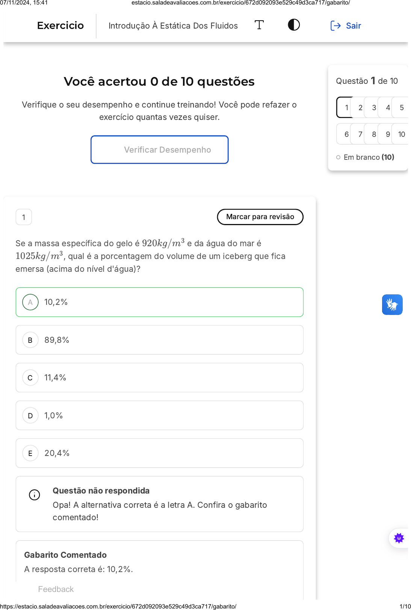Click the Verificar Desempenho button
Viewport: 411px width, 610px height.
click(159, 150)
